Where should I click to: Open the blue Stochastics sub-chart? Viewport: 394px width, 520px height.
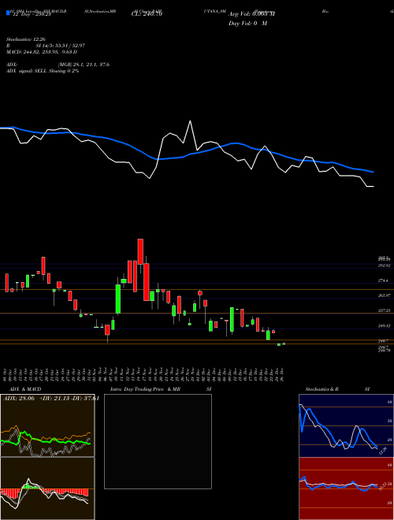click(346, 425)
